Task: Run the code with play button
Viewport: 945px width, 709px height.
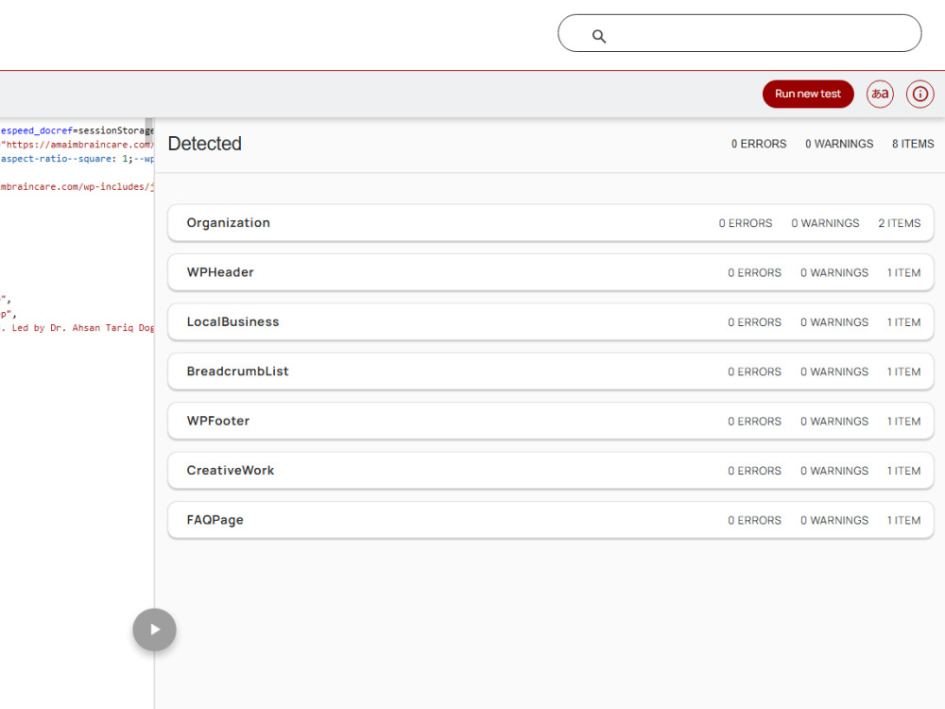Action: (x=154, y=630)
